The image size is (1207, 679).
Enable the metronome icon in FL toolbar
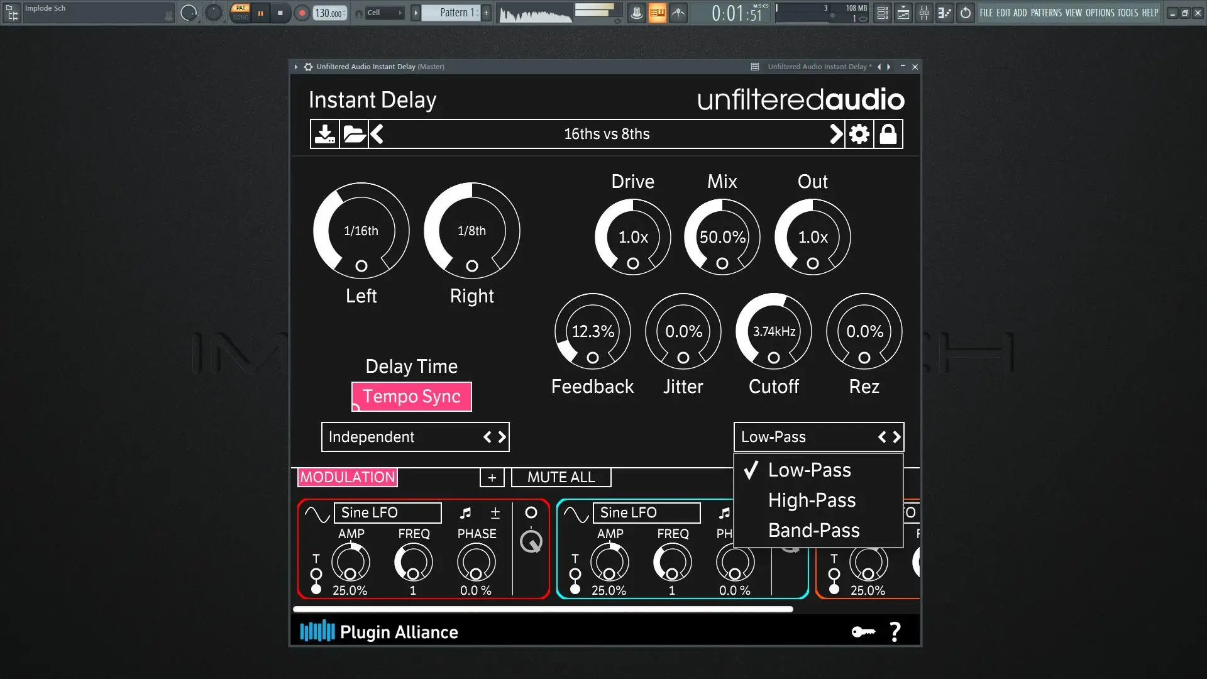click(636, 13)
